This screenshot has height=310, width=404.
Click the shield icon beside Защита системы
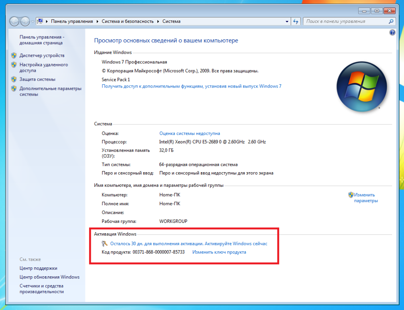(14, 79)
